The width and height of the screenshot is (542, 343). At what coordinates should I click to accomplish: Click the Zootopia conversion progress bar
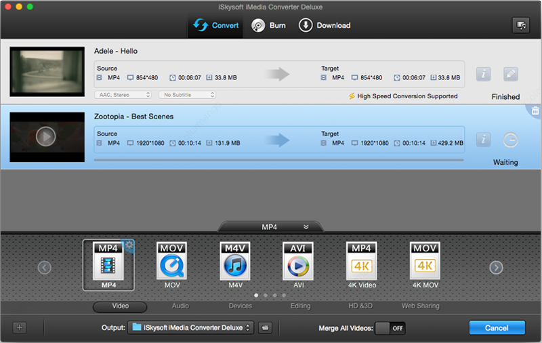pos(278,160)
